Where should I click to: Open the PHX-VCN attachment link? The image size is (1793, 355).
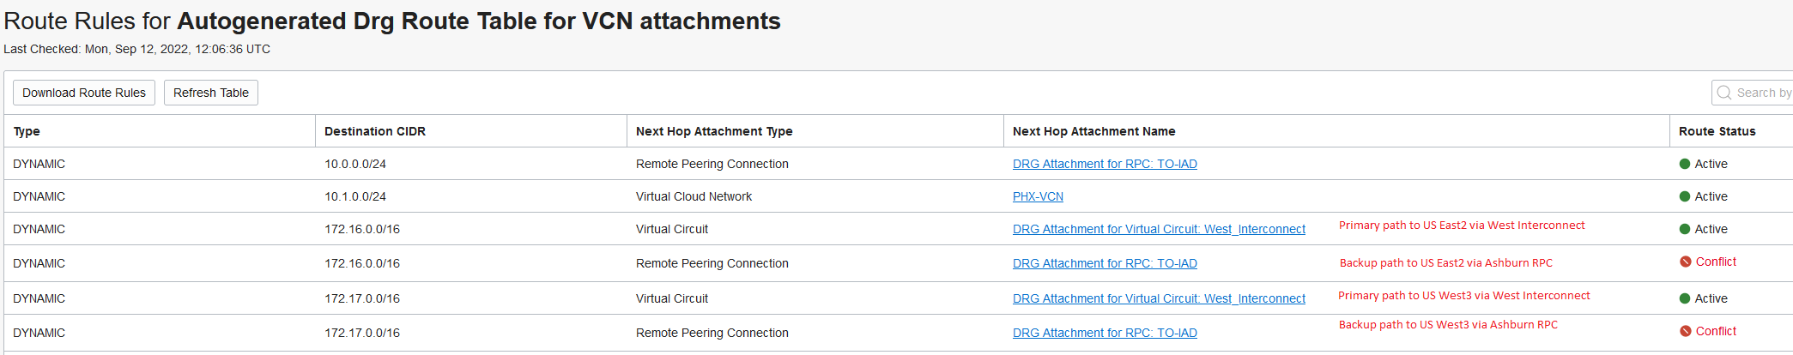(1038, 196)
